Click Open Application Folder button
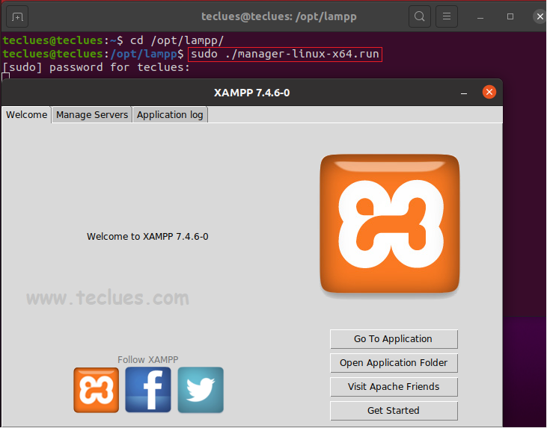The image size is (547, 428). tap(394, 363)
